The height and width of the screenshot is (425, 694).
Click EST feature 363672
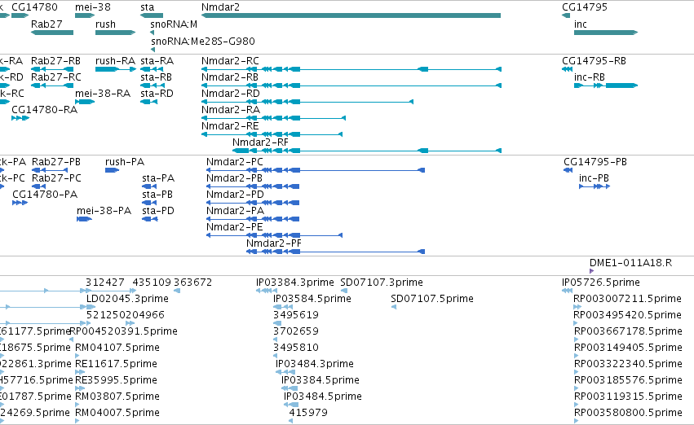coord(177,291)
